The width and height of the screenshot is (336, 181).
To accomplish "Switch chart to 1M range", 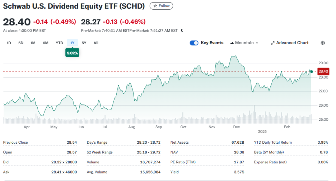I will point(33,43).
